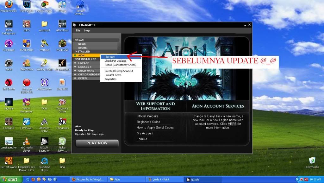Select GUILD WARS game entry

[x=86, y=71]
